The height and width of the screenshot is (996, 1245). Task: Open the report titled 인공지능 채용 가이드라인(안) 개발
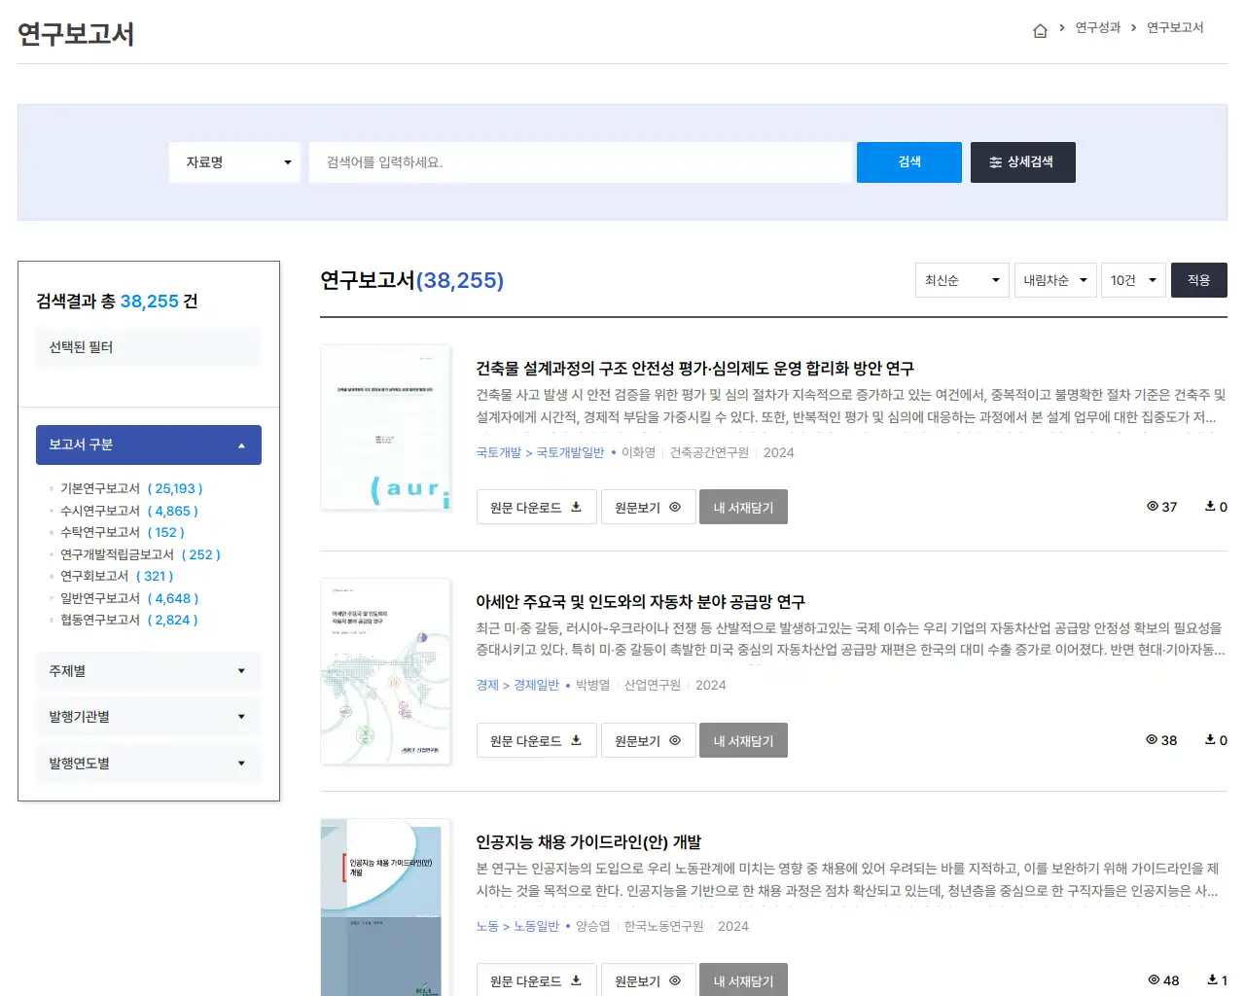[589, 842]
